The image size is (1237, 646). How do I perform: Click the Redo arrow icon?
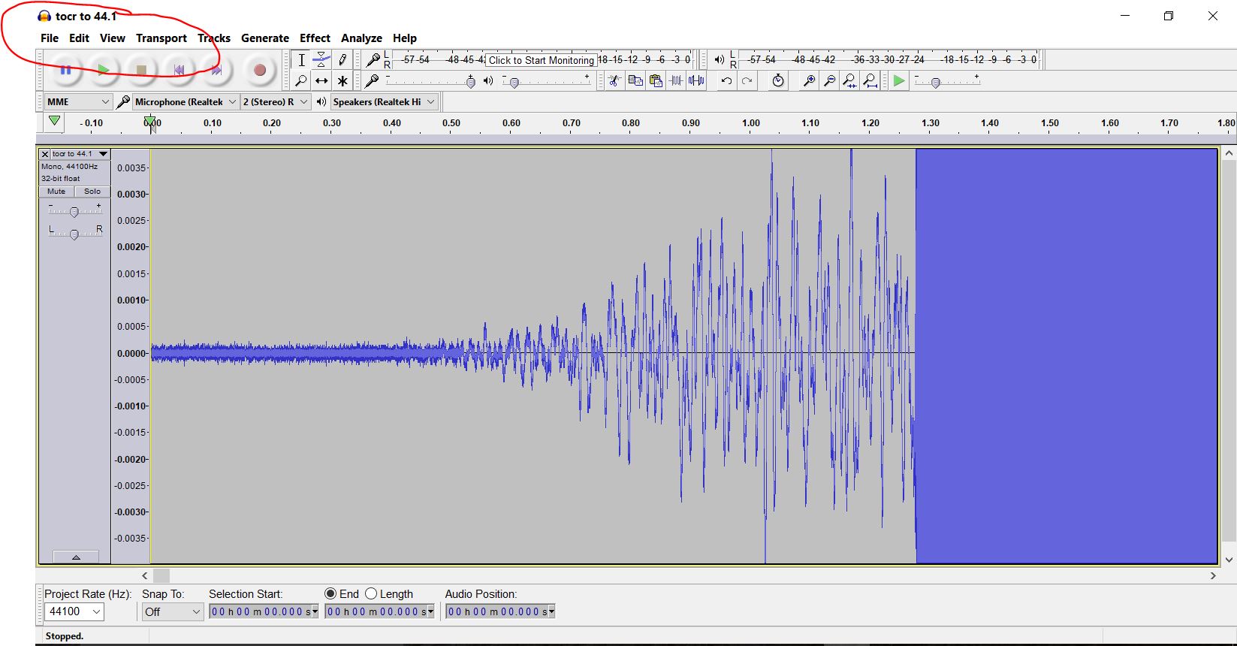click(x=747, y=80)
